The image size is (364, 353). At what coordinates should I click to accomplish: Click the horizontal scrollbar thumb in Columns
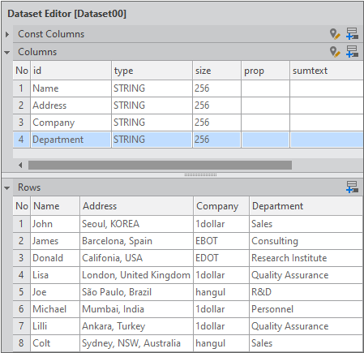tap(160, 165)
